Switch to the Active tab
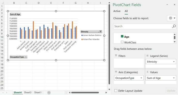 pyautogui.click(x=117, y=11)
